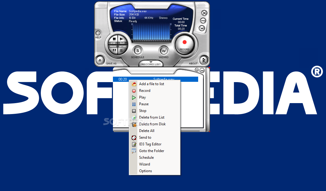Launch the Wizard using the W button
The width and height of the screenshot is (326, 191).
pos(163,50)
